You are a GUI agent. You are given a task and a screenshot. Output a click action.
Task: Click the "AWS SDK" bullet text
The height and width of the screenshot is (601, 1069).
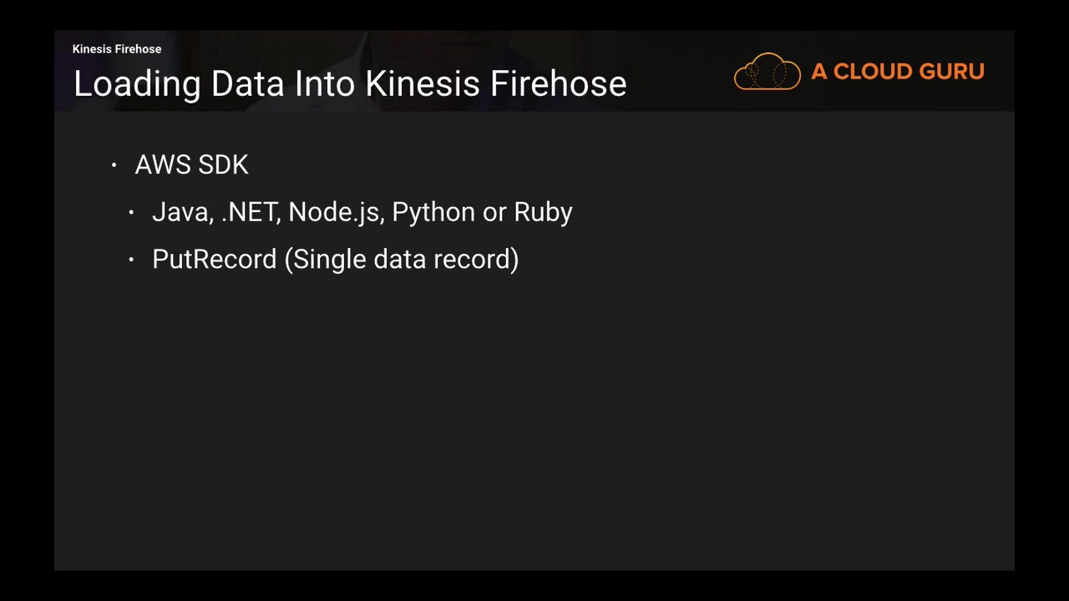[191, 165]
